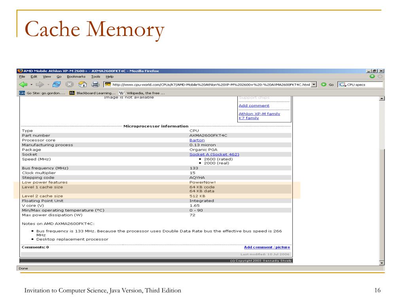This screenshot has width=405, height=303.
Task: Click the scrollbar up arrow
Action: pyautogui.click(x=382, y=98)
